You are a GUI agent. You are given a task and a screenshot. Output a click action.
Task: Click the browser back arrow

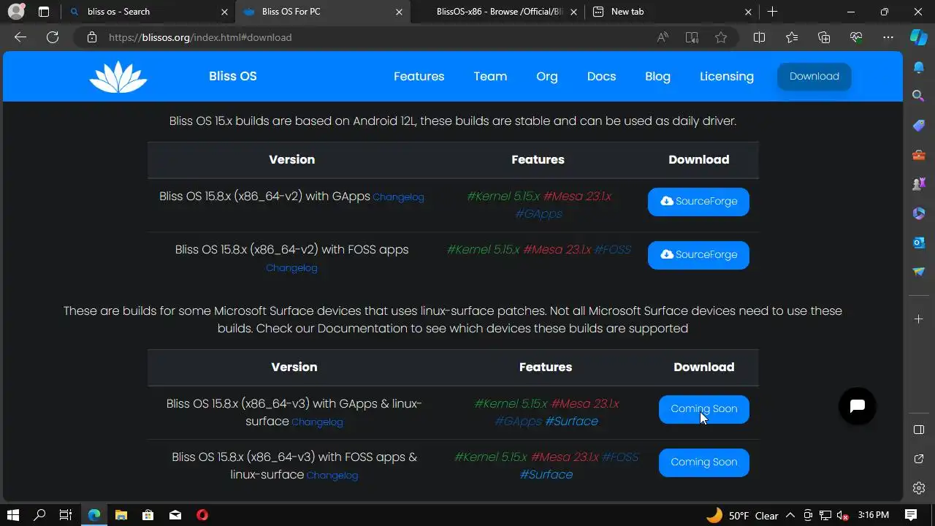[20, 37]
